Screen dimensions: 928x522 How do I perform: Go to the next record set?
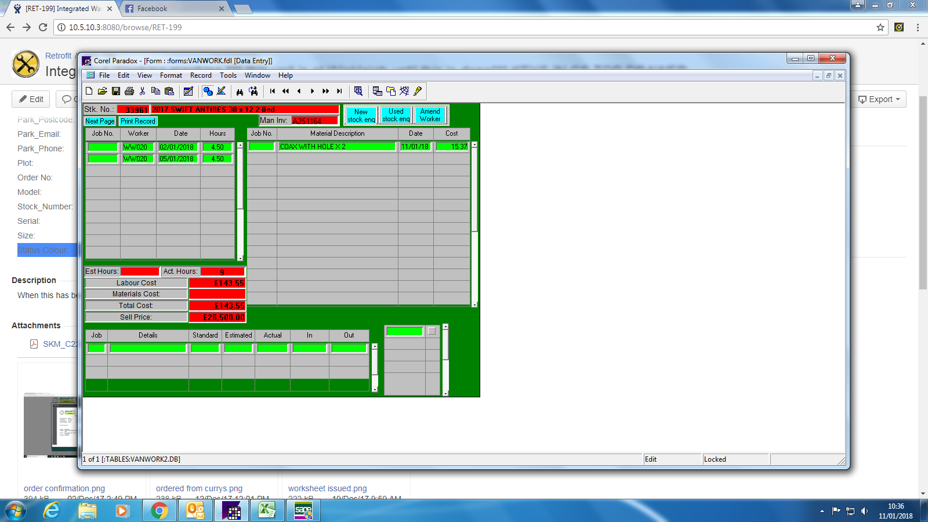326,91
